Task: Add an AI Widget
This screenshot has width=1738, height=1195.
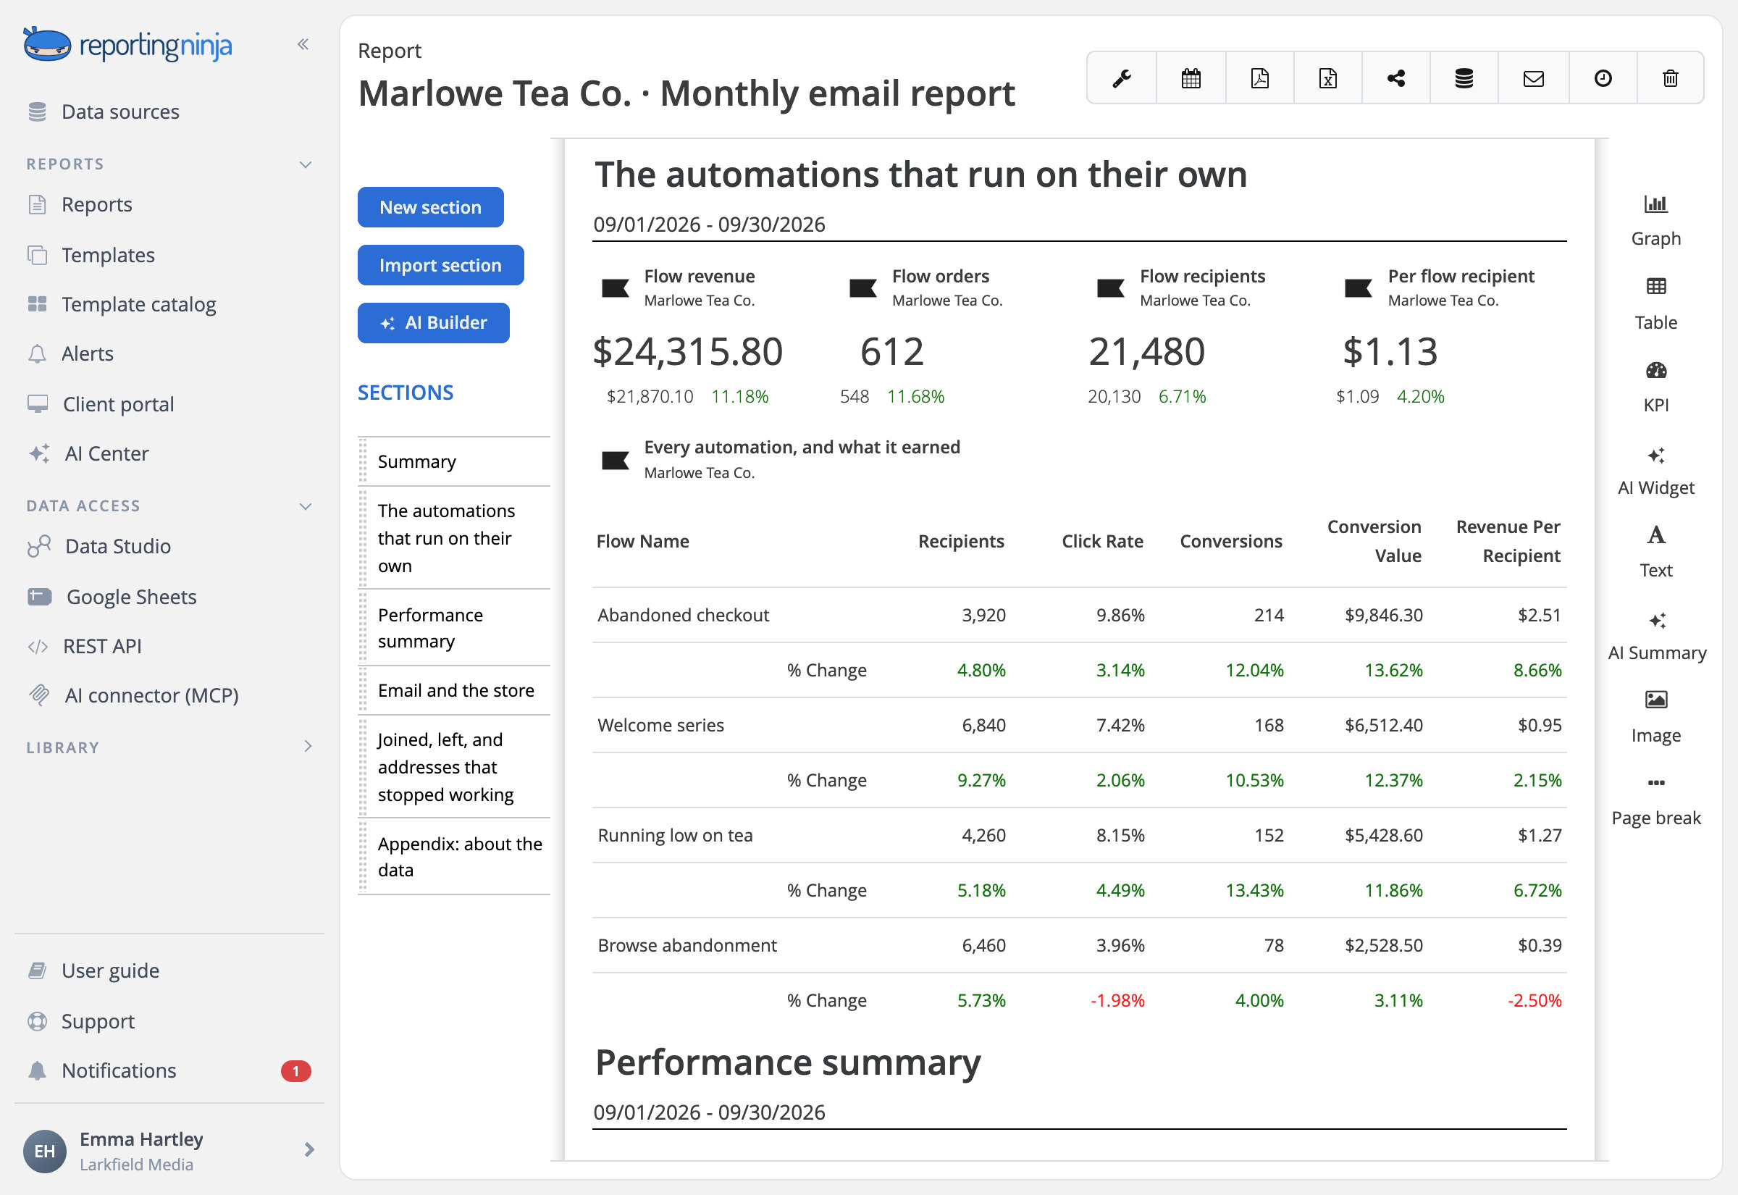Action: coord(1655,470)
